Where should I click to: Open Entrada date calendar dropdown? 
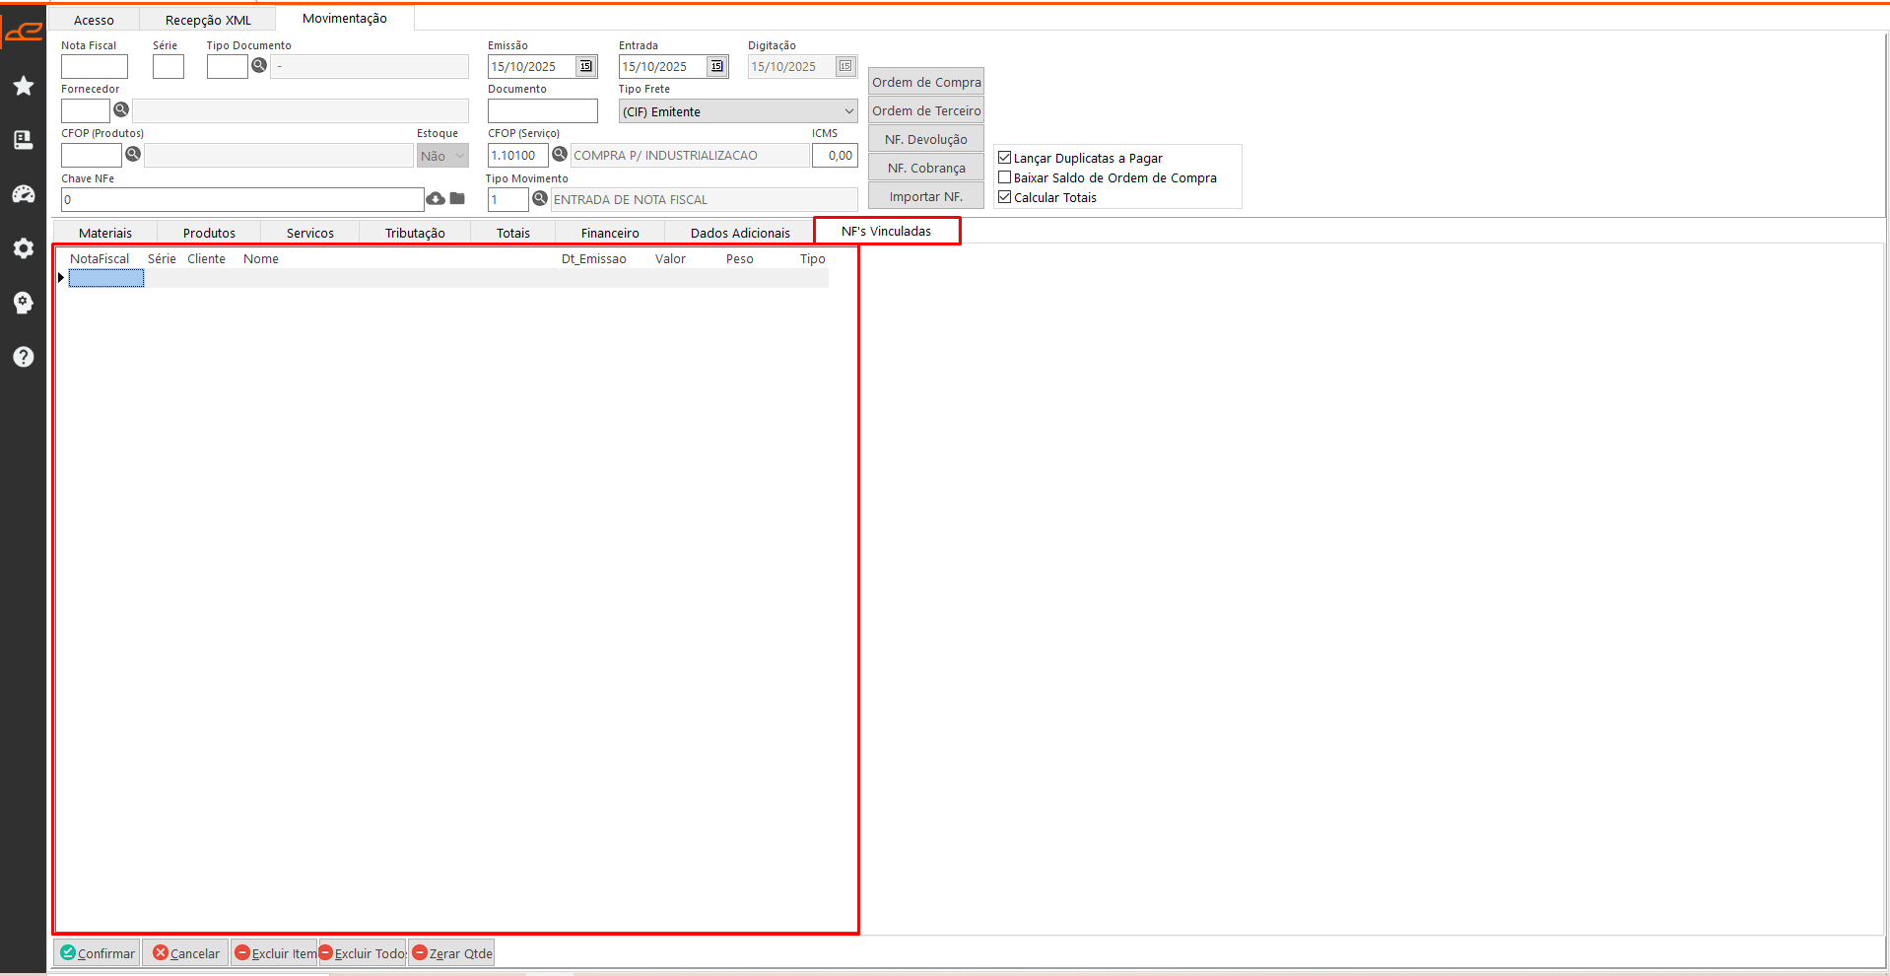(717, 67)
